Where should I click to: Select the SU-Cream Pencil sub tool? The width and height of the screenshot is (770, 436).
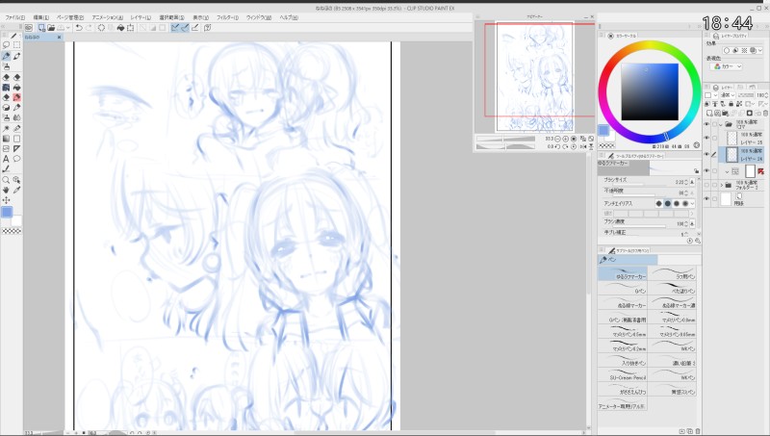click(x=622, y=375)
